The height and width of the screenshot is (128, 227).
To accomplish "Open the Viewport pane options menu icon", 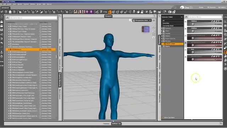I will [155, 16].
